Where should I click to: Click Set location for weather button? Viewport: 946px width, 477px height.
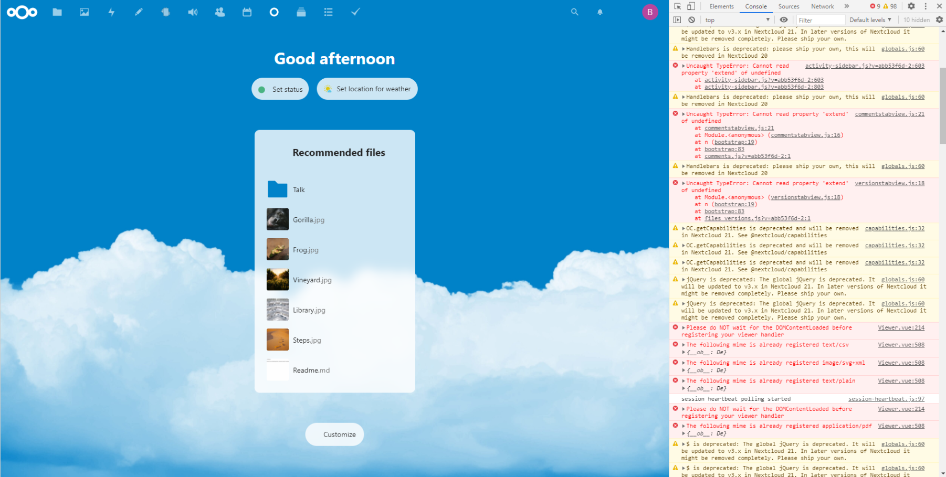pos(367,89)
